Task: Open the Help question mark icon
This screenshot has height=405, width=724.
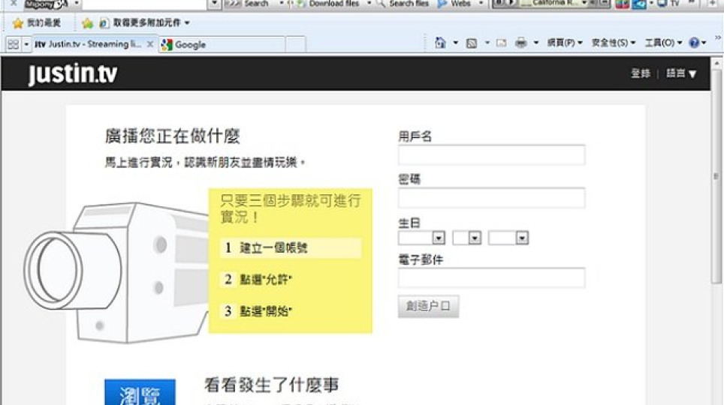Action: point(693,43)
